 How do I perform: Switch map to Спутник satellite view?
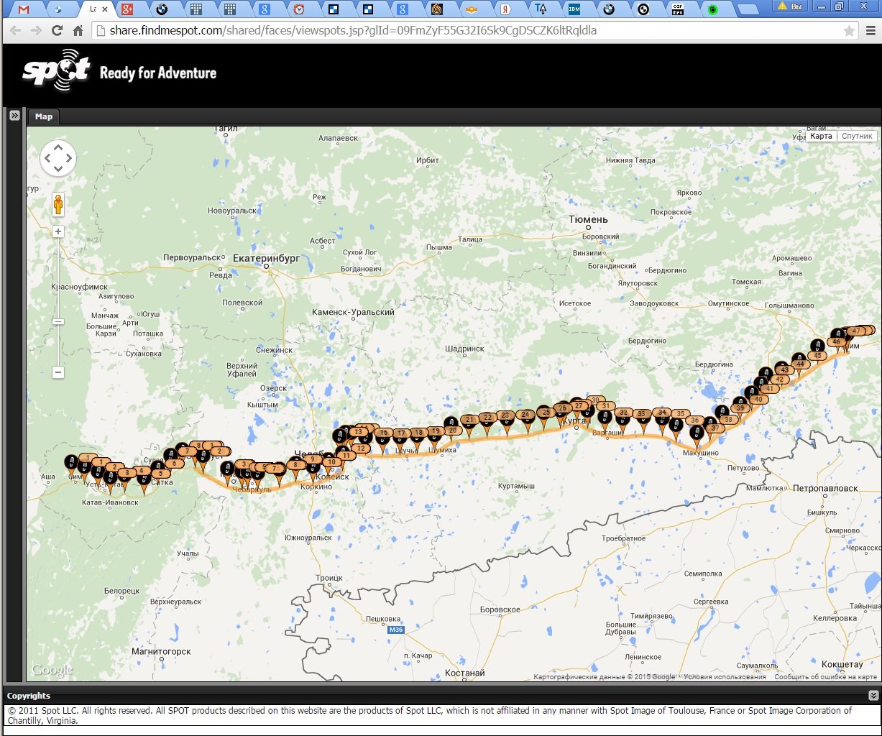(x=857, y=136)
